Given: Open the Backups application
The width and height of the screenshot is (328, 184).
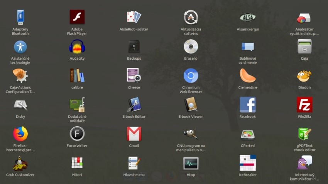Looking at the screenshot, I should pyautogui.click(x=134, y=46).
